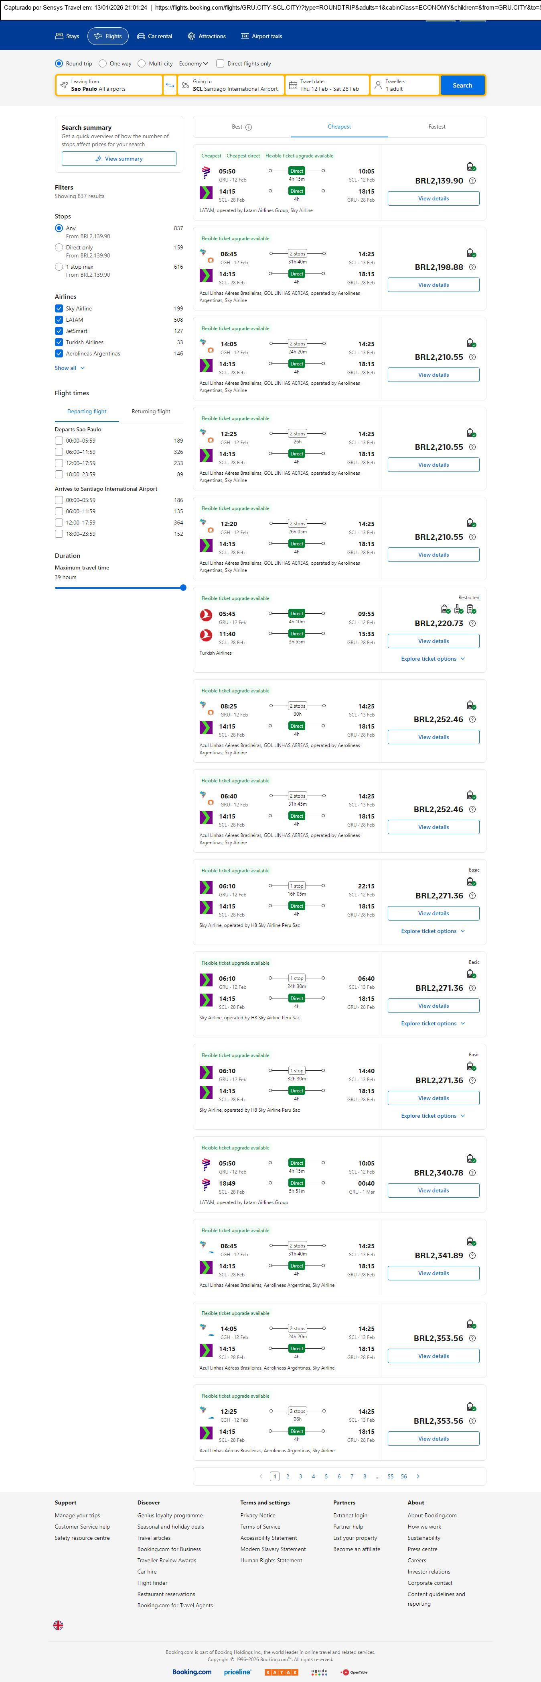Viewport: 541px width, 1682px height.
Task: Expand Explore ticket options for Turkish Airlines flight
Action: click(433, 659)
